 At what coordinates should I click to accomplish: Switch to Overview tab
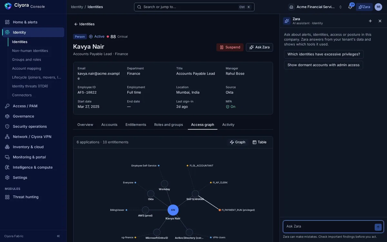tap(85, 125)
